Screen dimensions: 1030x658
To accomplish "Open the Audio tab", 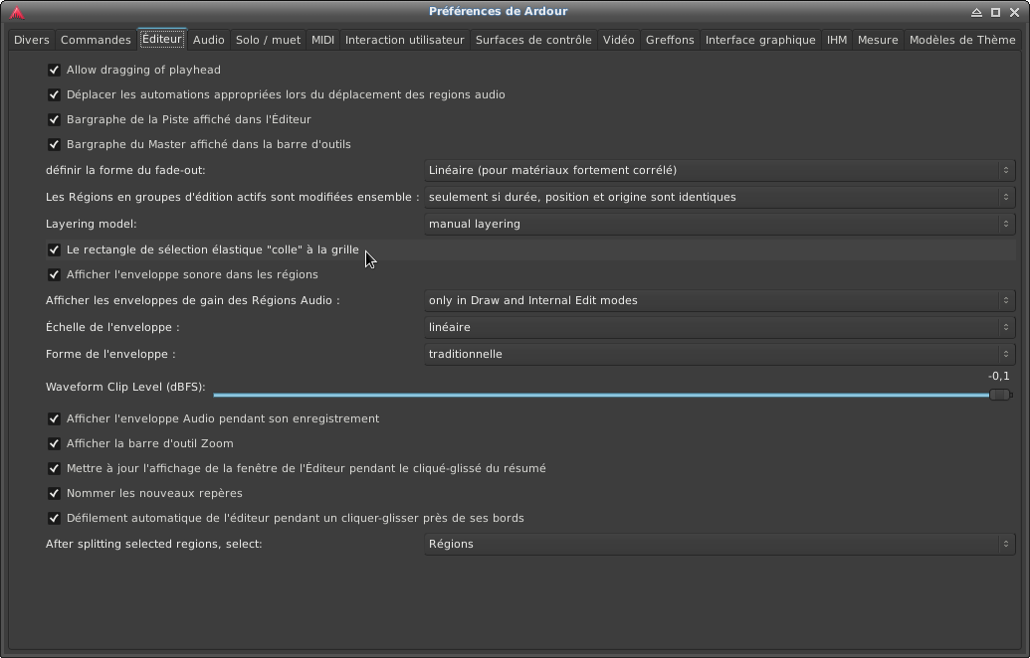I will 209,40.
